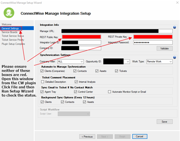The height and width of the screenshot is (141, 180).
Task: Enable the Detailed Description checkbox
Action: pos(43,82)
